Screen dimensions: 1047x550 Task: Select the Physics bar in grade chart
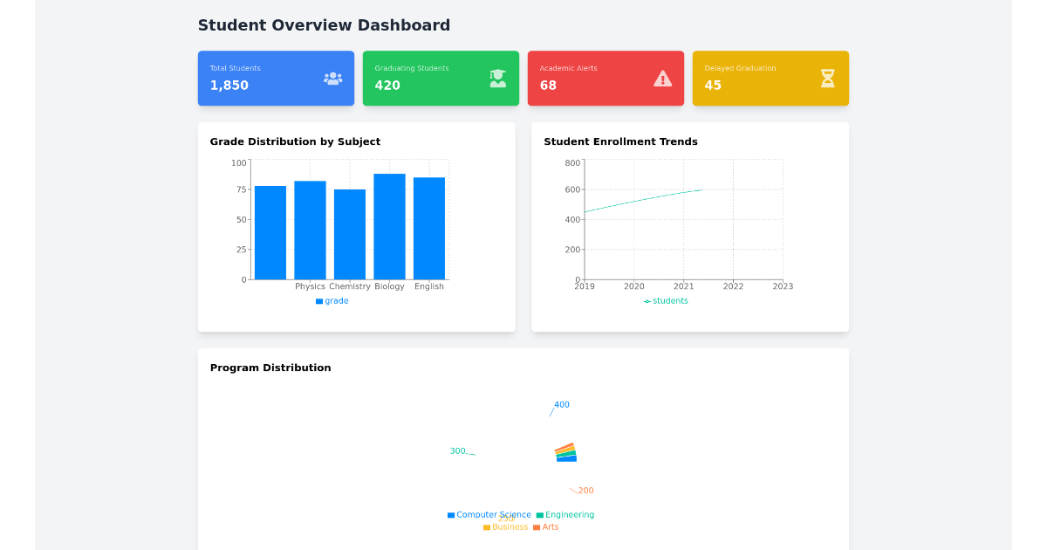(x=310, y=229)
